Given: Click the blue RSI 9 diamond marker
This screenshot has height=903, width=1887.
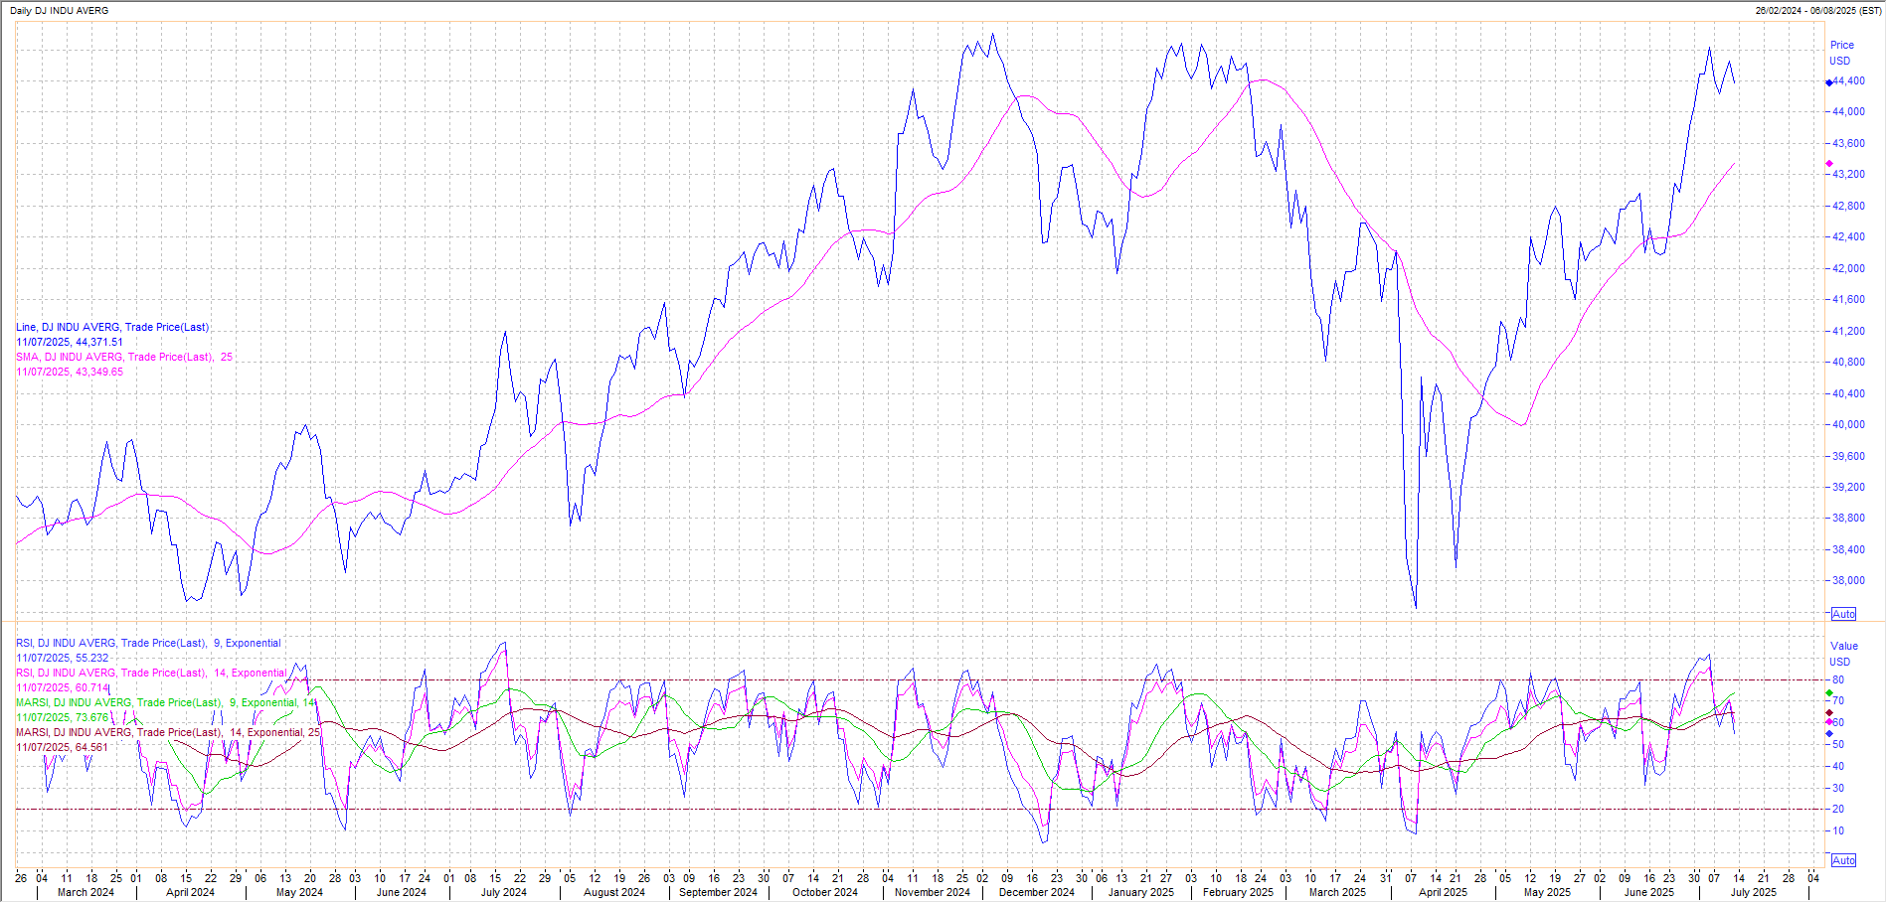Looking at the screenshot, I should click(1829, 734).
